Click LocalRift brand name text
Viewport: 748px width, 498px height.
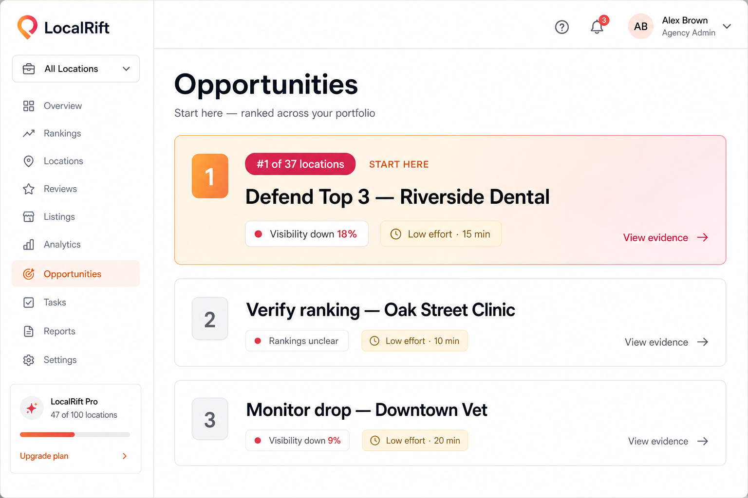tap(76, 28)
